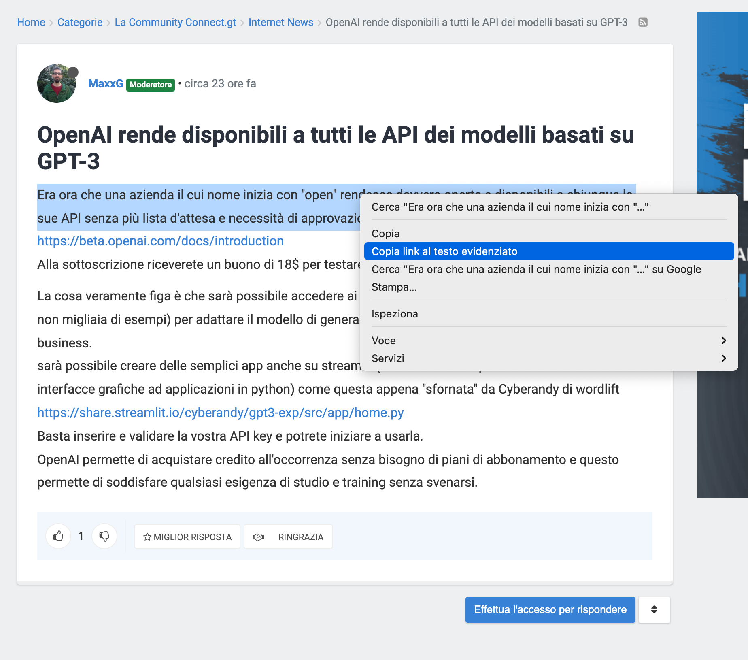Click the online status dot on avatar
Screen dimensions: 748x660
tap(73, 72)
